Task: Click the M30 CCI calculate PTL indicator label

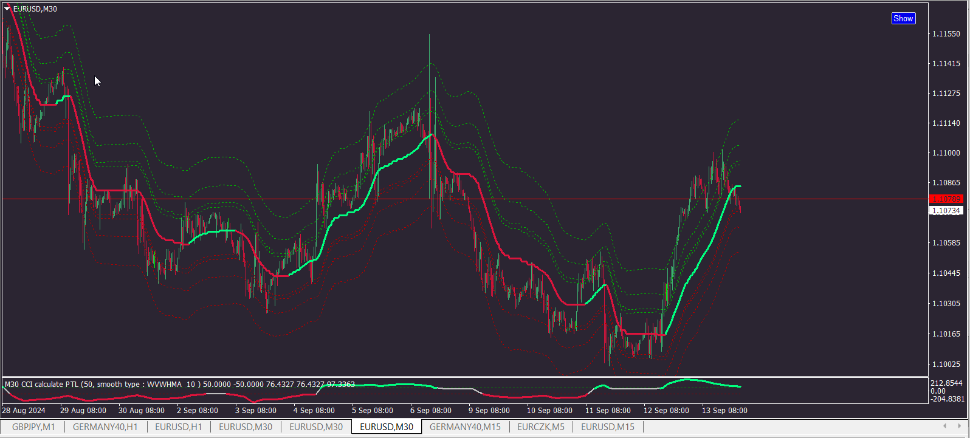Action: point(179,385)
